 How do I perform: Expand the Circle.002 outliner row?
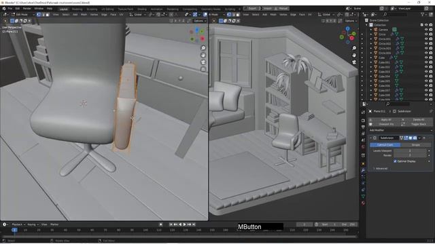pos(371,43)
